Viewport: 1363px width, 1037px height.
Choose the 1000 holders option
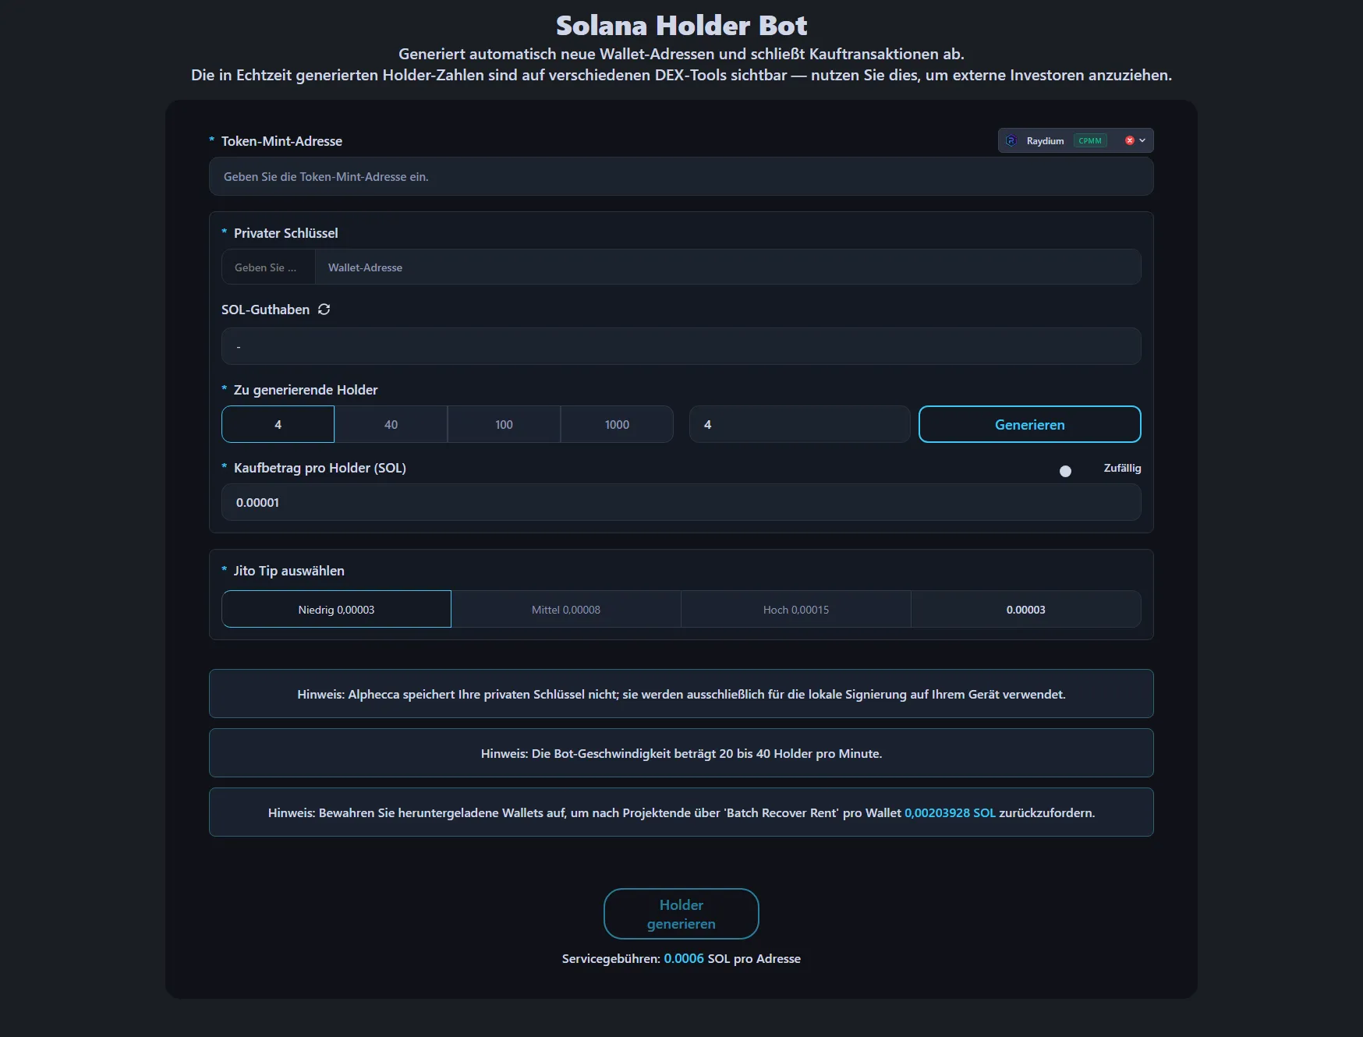617,425
